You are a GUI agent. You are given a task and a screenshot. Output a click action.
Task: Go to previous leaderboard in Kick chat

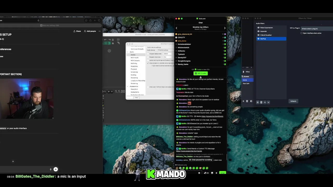point(176,28)
